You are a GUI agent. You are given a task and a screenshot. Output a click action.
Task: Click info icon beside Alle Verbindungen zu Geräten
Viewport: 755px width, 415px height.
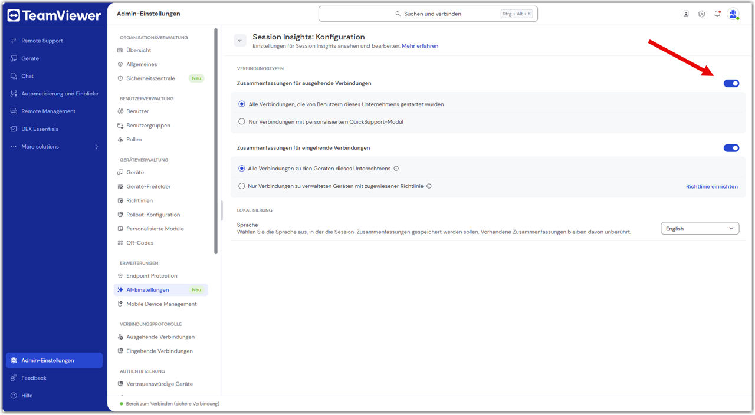click(x=396, y=169)
